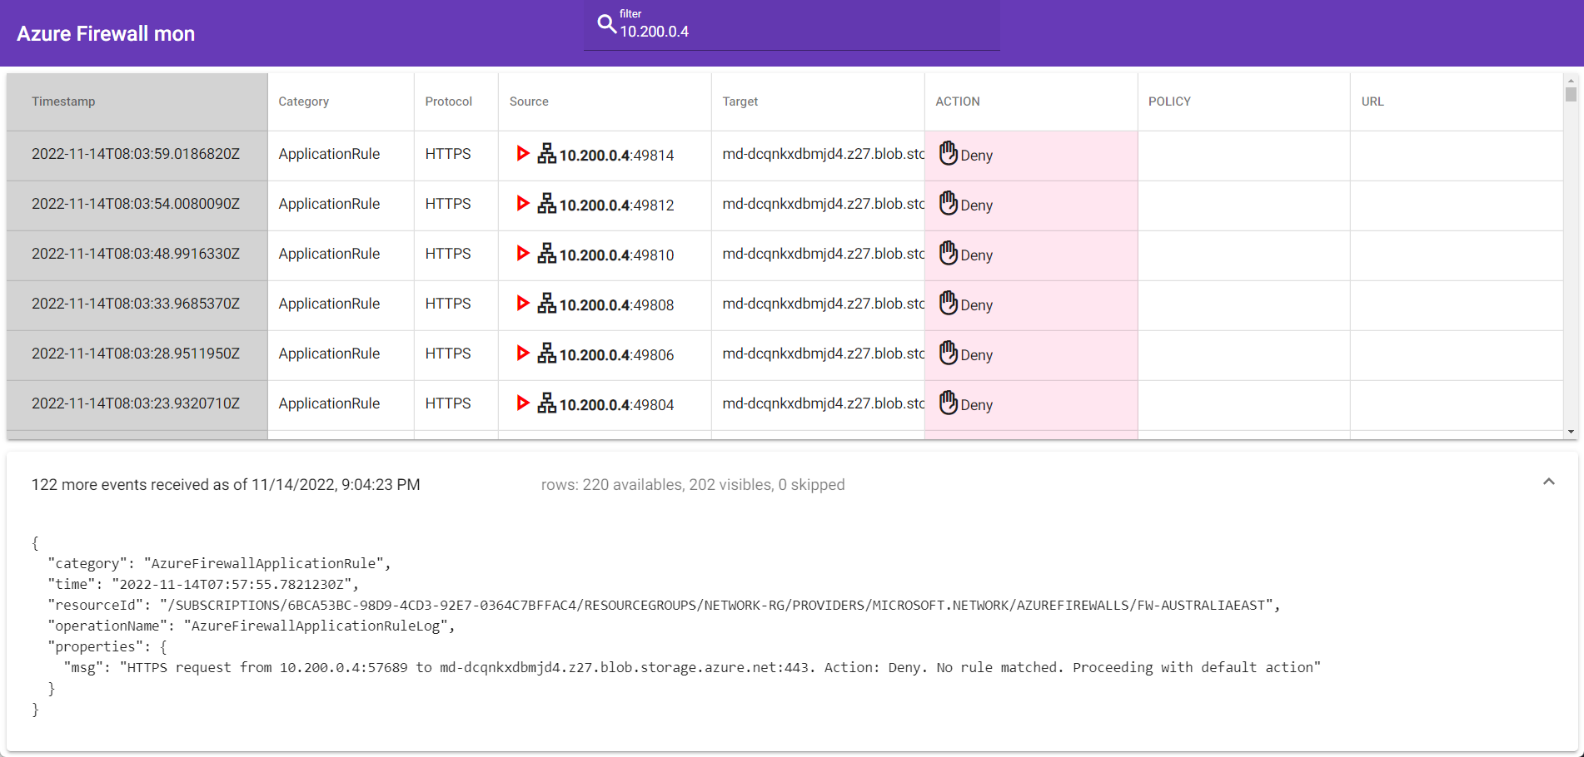Click the JSON "msg" line in details
Image resolution: width=1584 pixels, height=757 pixels.
click(692, 667)
